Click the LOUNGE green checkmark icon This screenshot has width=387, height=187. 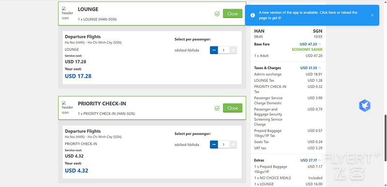pyautogui.click(x=217, y=14)
